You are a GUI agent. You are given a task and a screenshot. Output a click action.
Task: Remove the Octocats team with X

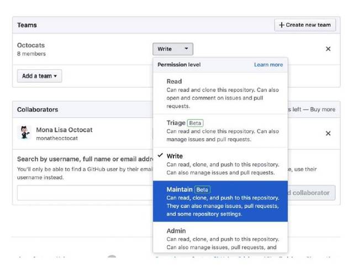(328, 48)
